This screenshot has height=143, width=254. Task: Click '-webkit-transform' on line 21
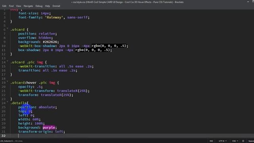click(x=36, y=91)
